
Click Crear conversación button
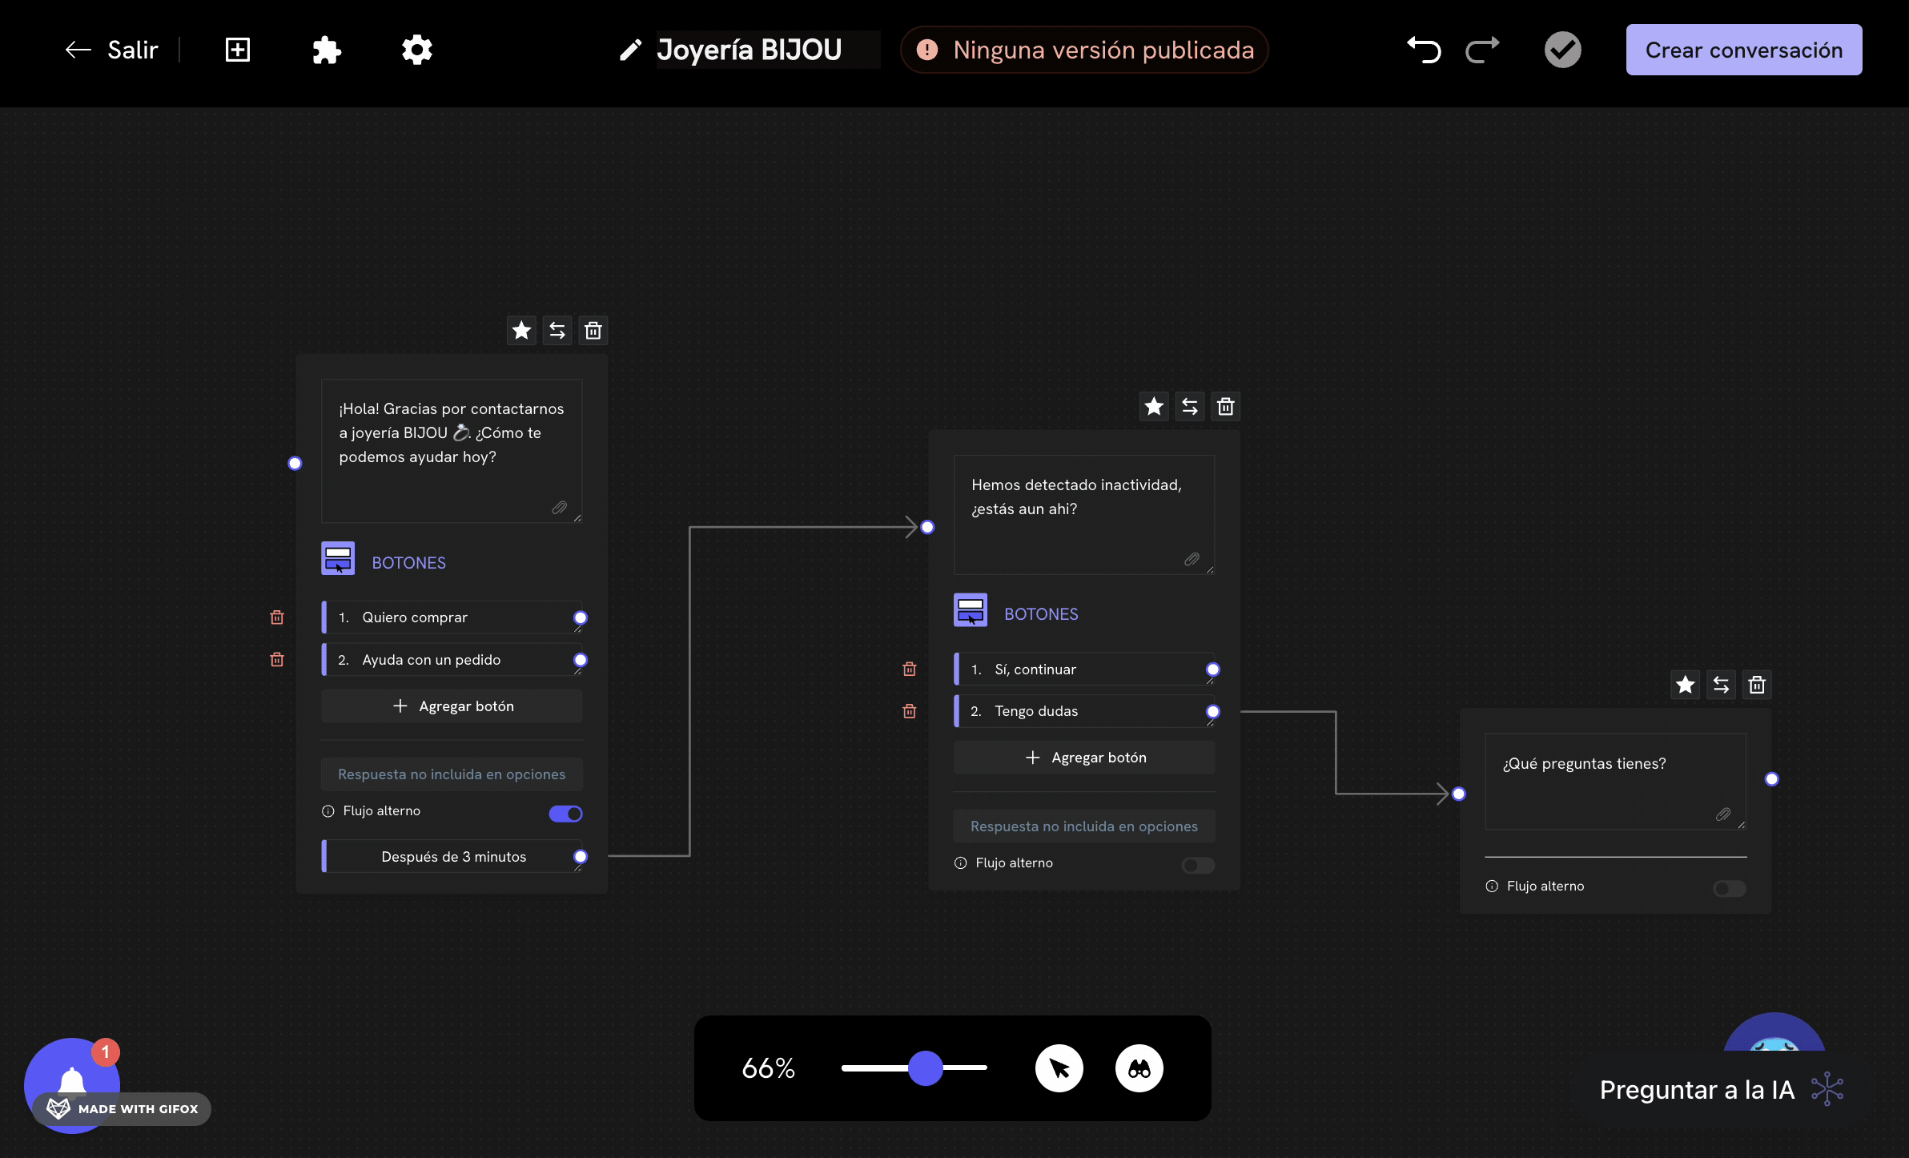pos(1743,50)
